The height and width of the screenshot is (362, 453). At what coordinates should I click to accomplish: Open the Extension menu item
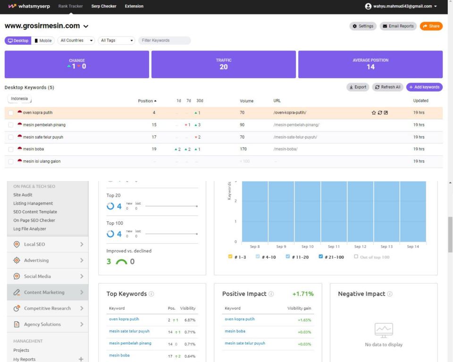134,6
